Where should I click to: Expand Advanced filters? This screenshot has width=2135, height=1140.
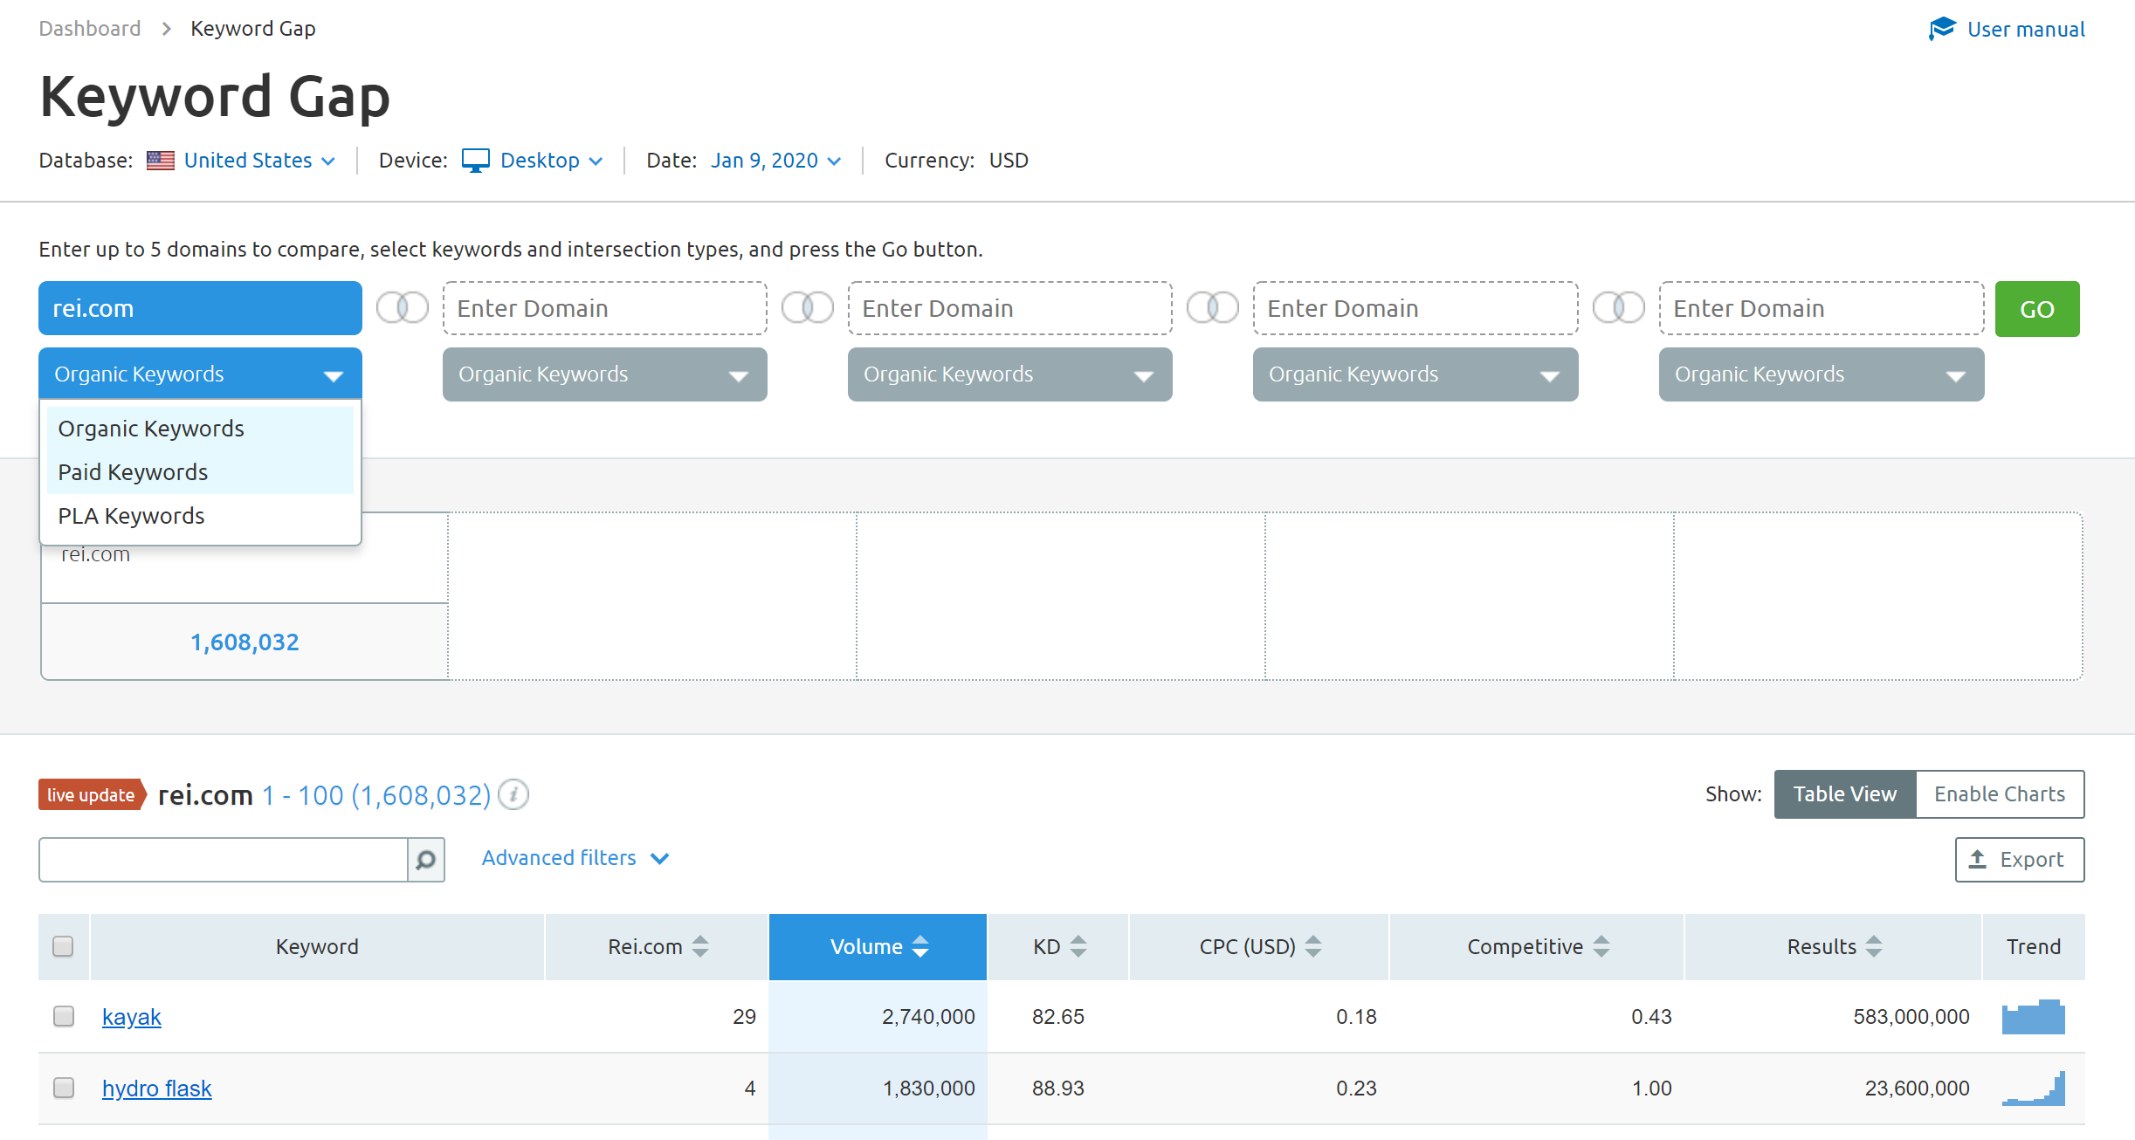[575, 858]
